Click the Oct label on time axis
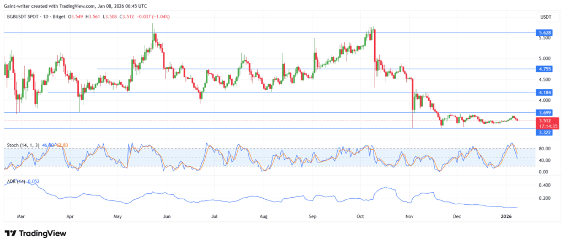Screen dimensions: 565x245 point(360,217)
